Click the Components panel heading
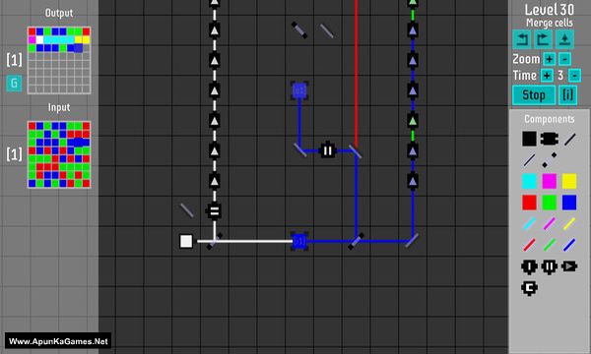 [x=550, y=119]
